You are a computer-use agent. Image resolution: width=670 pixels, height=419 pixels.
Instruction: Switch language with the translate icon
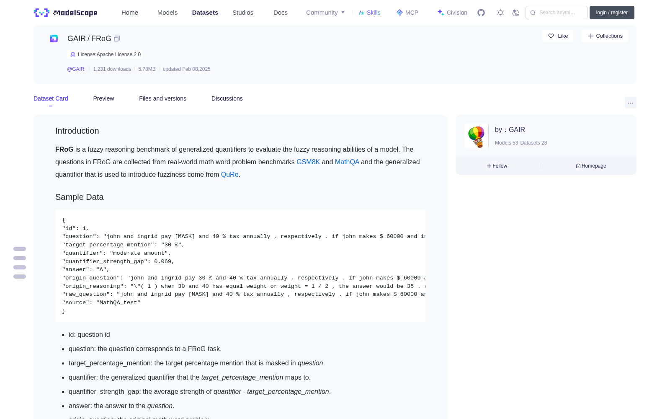coord(516,13)
